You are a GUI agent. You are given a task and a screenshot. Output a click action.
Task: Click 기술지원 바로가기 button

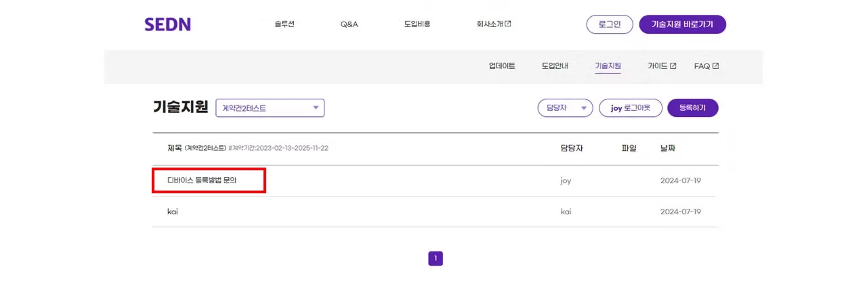[x=682, y=24]
